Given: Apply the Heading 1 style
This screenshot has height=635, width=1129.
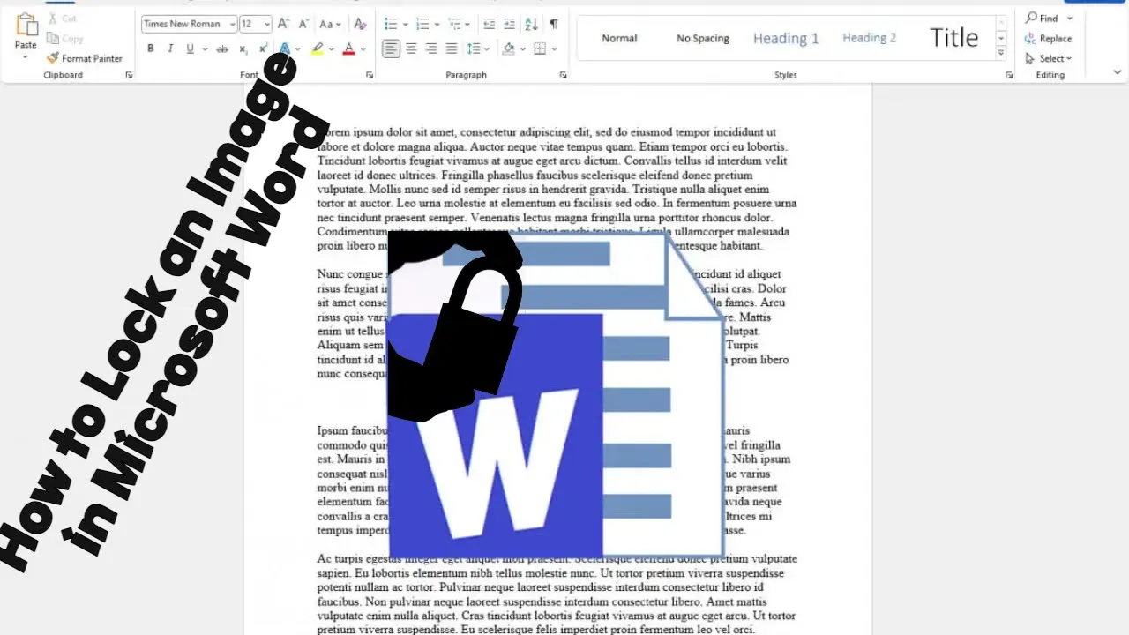Looking at the screenshot, I should pyautogui.click(x=786, y=38).
